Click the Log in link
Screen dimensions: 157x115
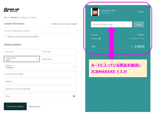tap(74, 24)
